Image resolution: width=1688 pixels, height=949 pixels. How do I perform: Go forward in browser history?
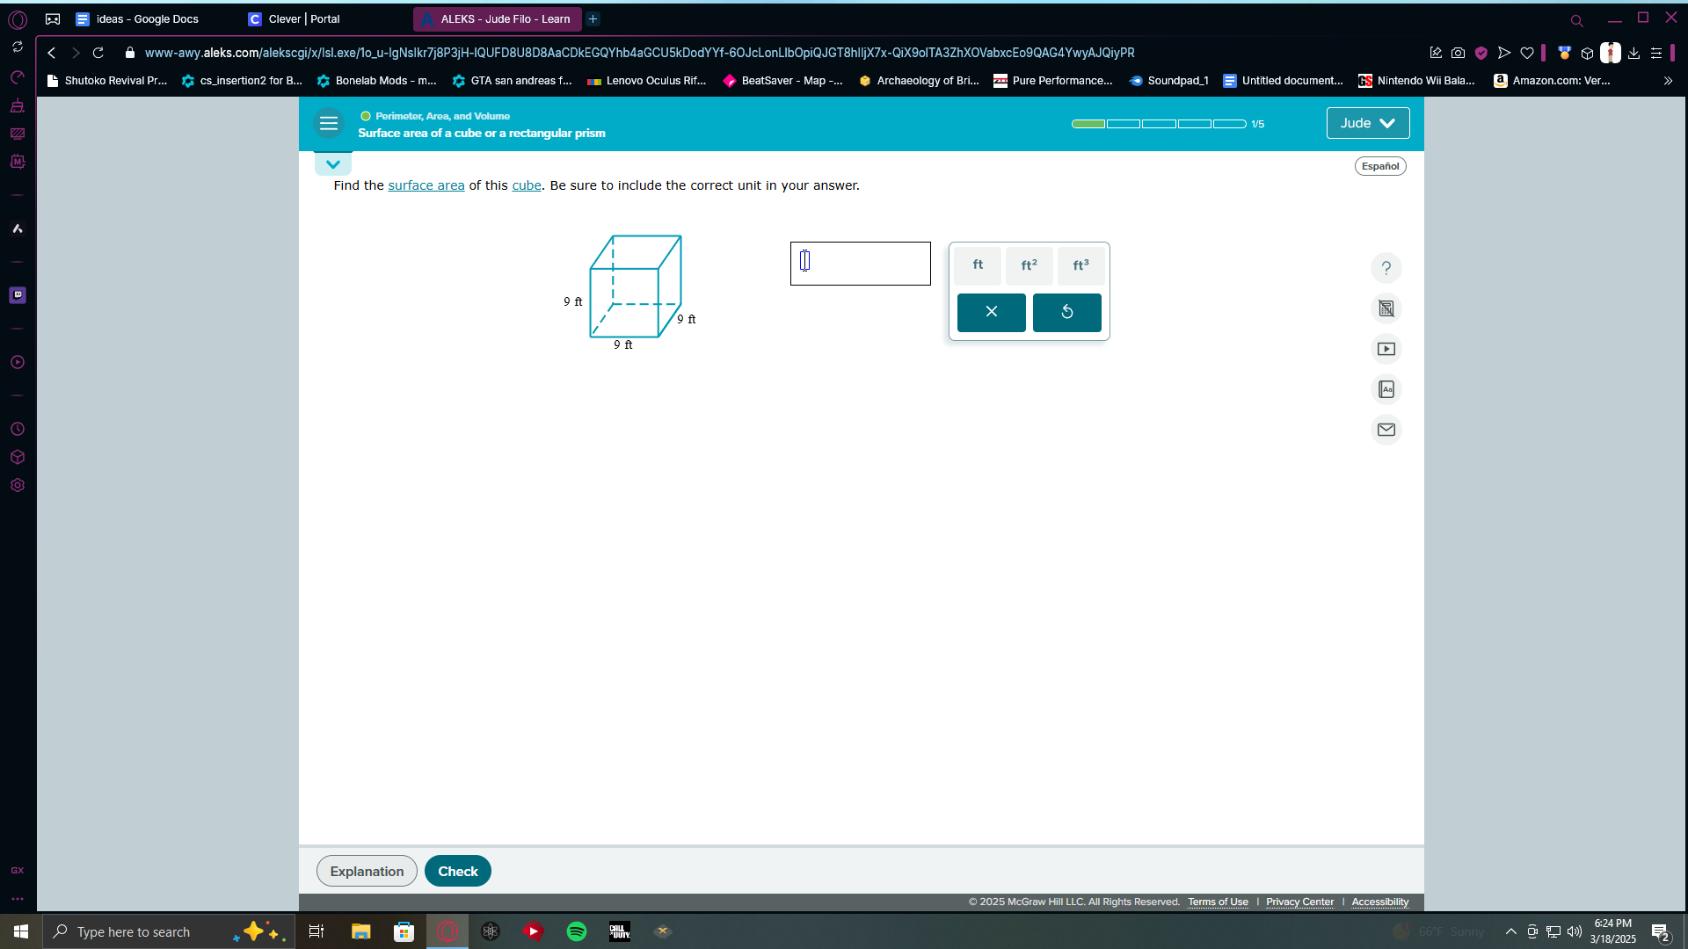pyautogui.click(x=76, y=53)
